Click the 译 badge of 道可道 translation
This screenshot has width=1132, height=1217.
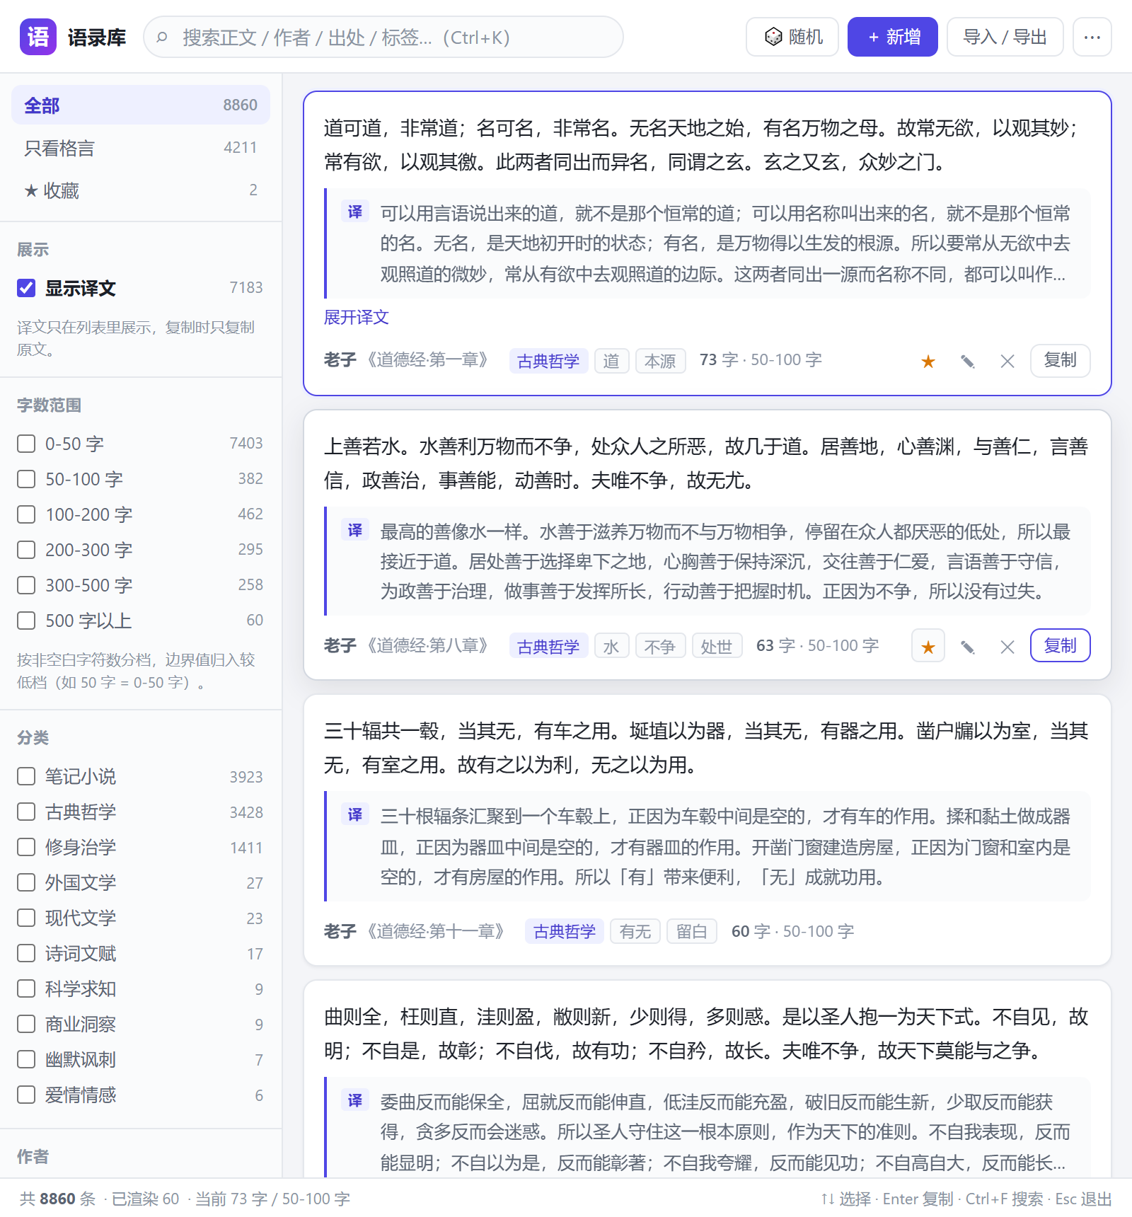tap(355, 212)
